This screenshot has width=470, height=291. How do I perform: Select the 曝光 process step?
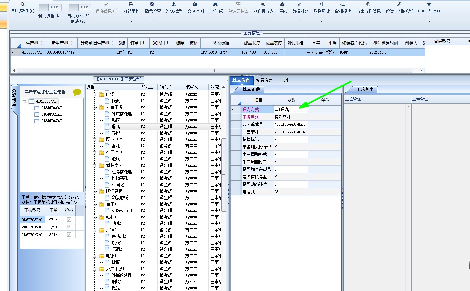click(x=116, y=126)
